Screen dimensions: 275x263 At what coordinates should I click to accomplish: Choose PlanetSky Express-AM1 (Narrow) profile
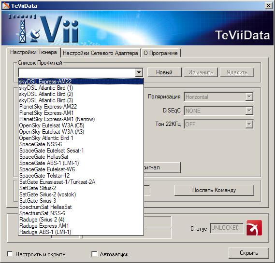81,119
